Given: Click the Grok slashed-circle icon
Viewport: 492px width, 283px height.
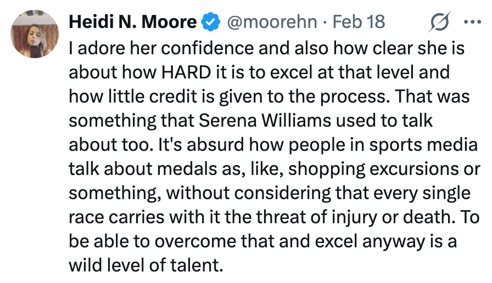Looking at the screenshot, I should point(440,22).
